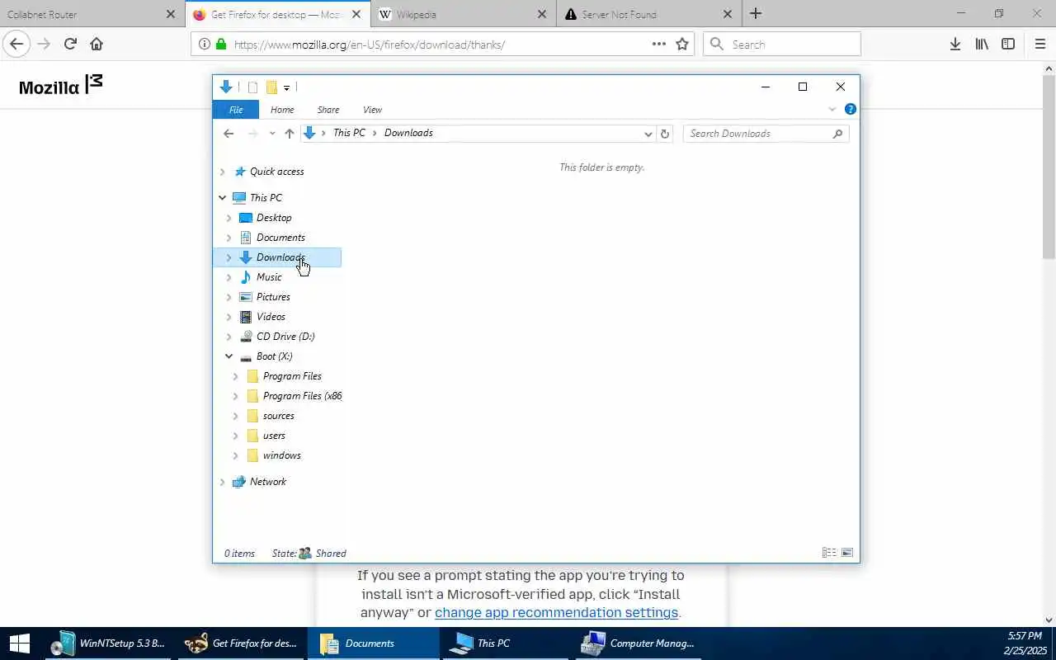This screenshot has height=660, width=1056.
Task: Expand the Program Files (x86 node
Action: click(235, 396)
